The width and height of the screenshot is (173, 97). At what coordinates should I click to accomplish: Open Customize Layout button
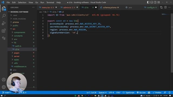[x=159, y=2]
